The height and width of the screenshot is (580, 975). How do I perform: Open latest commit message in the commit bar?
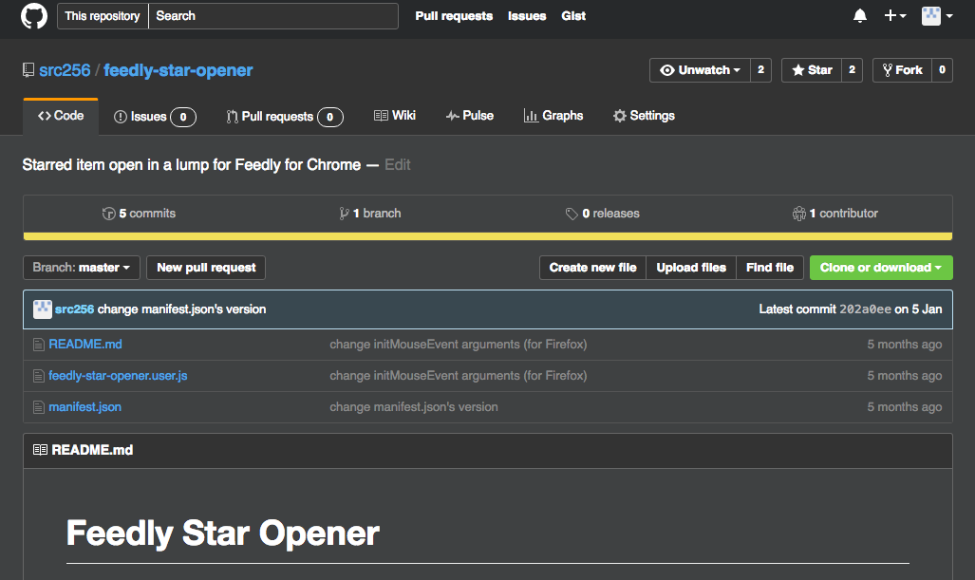[x=181, y=309]
